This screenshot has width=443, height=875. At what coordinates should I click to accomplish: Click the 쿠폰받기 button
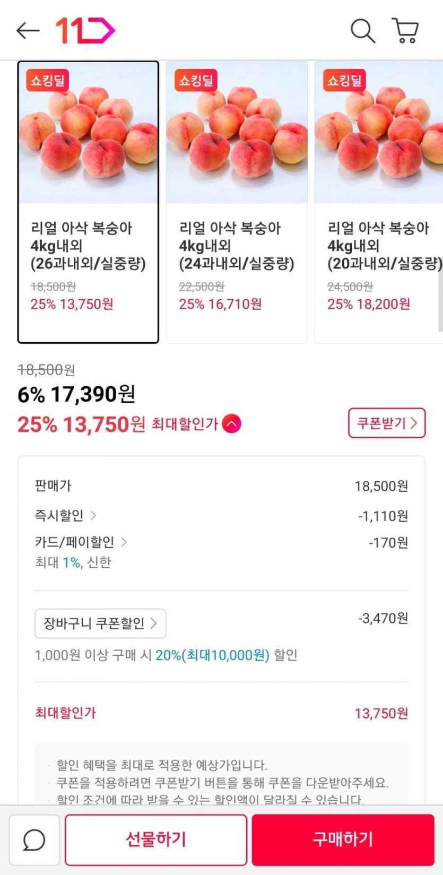387,423
